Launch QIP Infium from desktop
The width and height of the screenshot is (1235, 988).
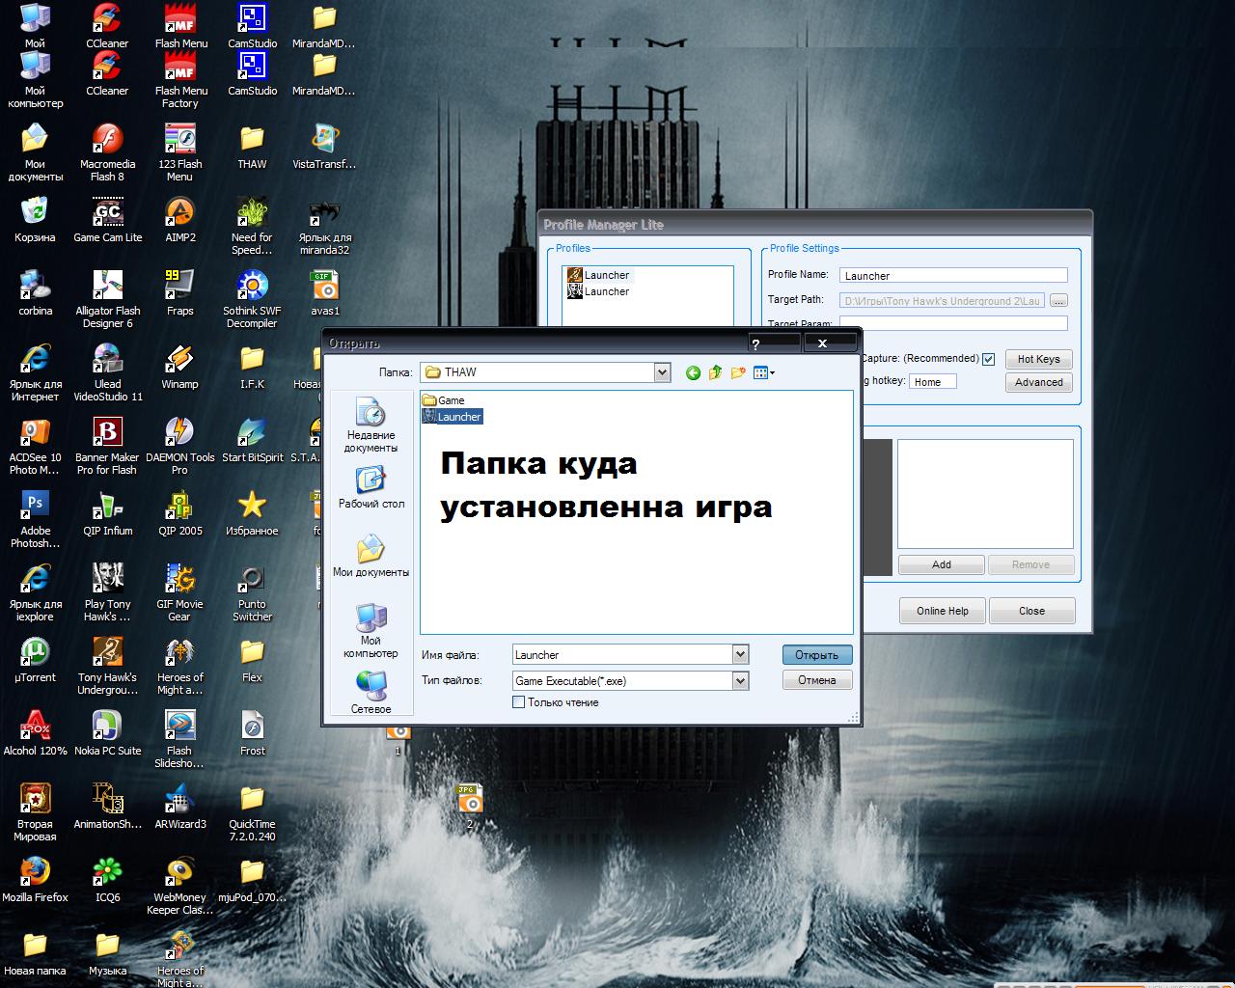point(107,513)
